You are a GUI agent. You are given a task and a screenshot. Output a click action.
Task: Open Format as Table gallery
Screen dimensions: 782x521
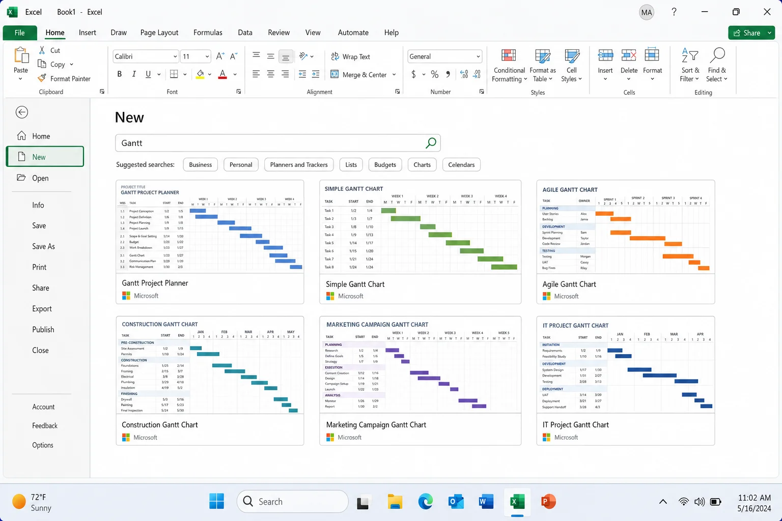(543, 65)
